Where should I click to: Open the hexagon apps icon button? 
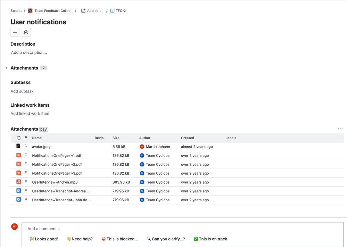pyautogui.click(x=26, y=33)
